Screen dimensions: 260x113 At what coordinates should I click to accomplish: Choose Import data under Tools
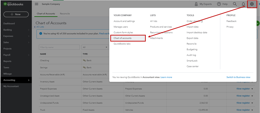pos(193,27)
